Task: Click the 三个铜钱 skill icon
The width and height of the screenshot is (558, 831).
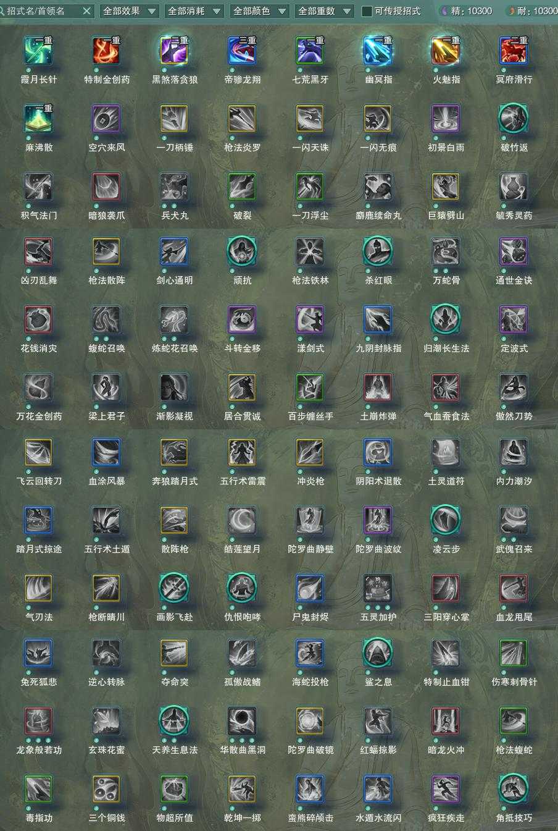Action: pos(106,789)
